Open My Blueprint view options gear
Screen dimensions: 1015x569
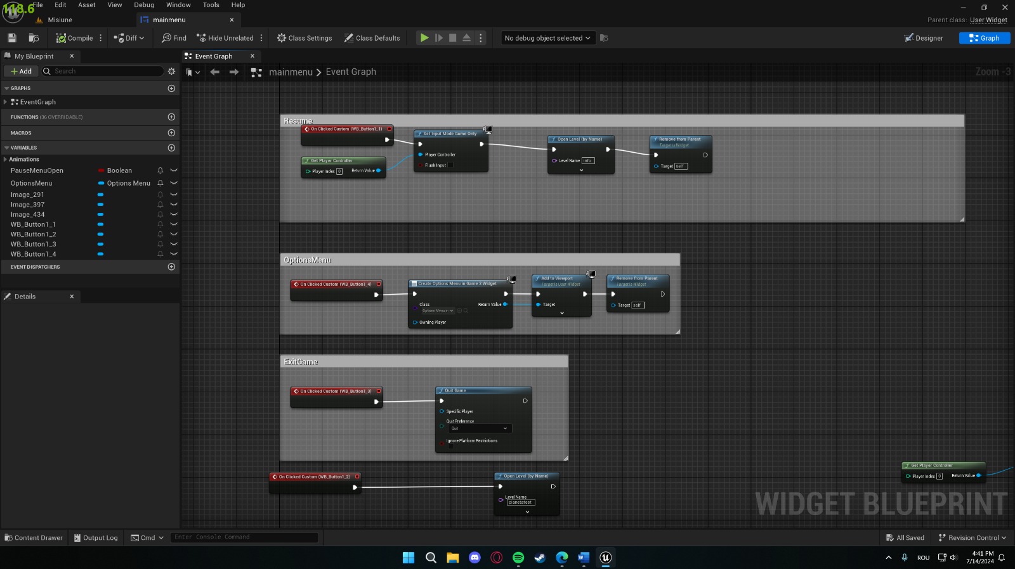[171, 71]
